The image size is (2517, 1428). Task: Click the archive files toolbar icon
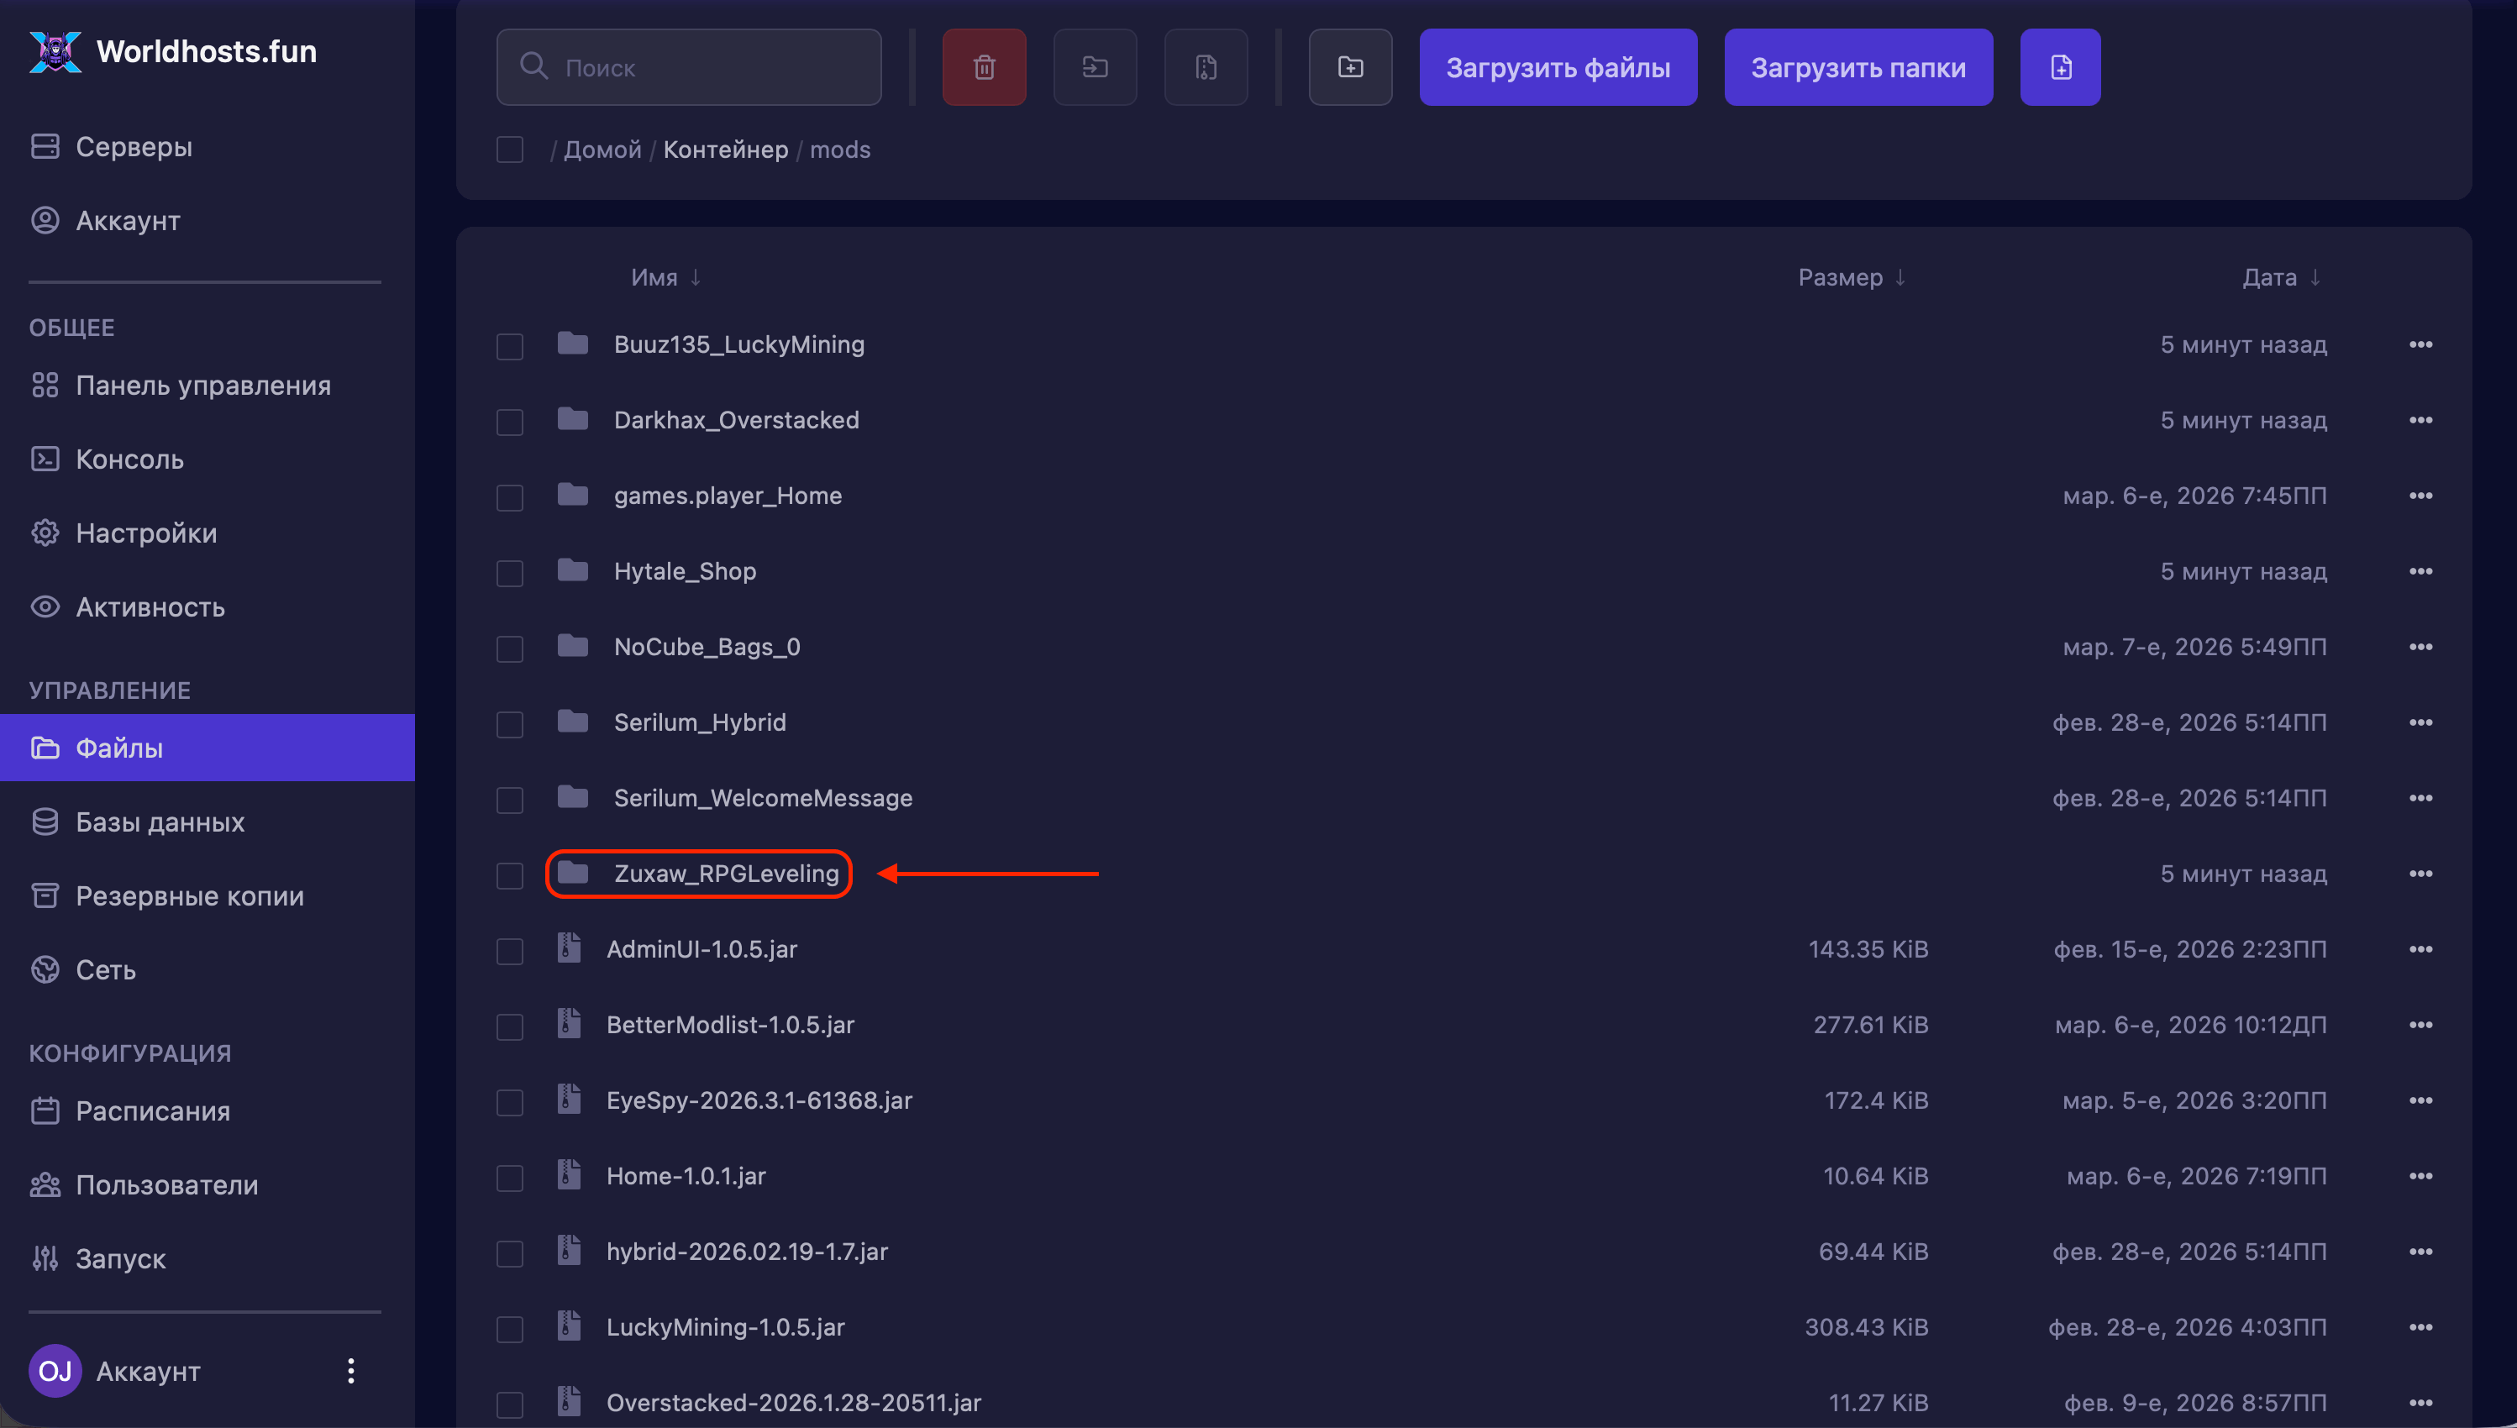point(1206,66)
